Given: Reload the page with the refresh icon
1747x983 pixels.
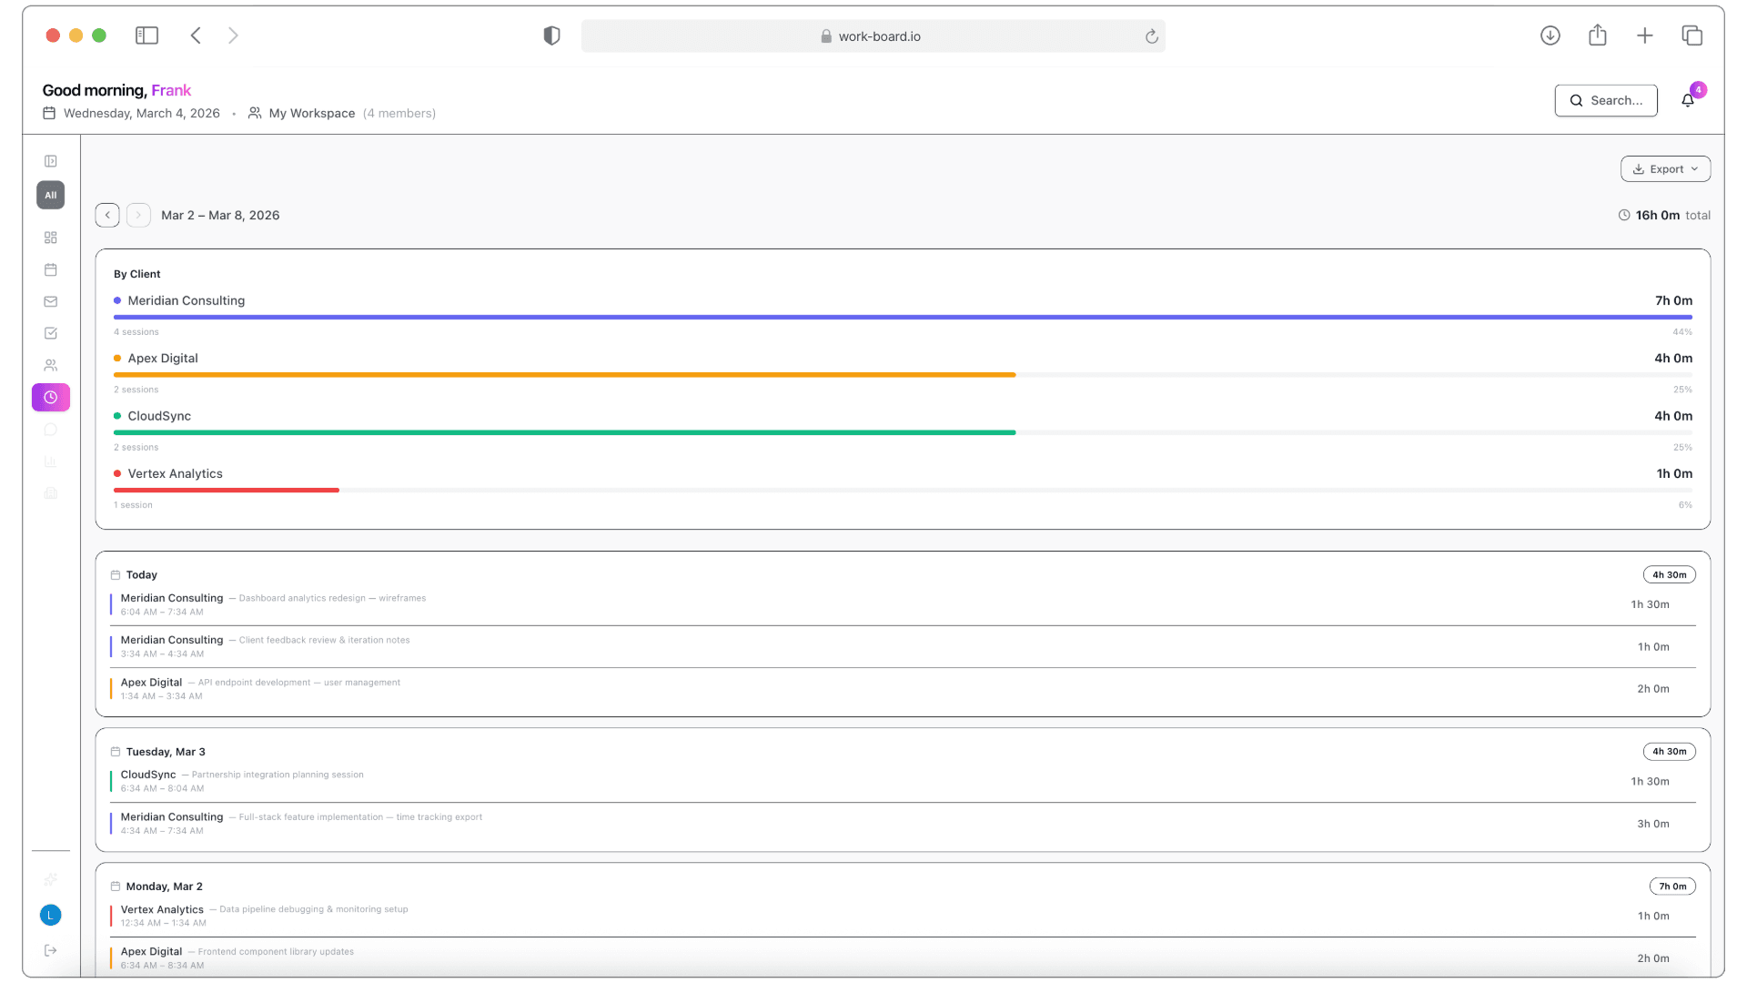Looking at the screenshot, I should (1151, 36).
